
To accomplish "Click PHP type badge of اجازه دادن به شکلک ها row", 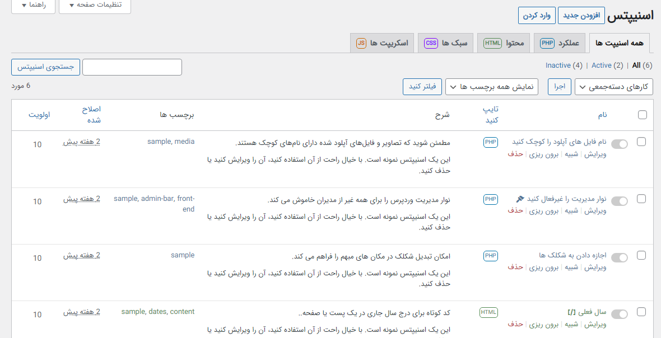I will tap(491, 256).
